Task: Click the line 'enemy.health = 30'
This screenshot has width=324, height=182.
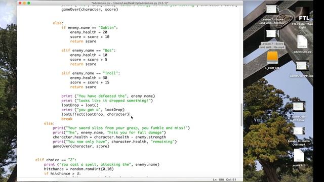Action: 89,78
